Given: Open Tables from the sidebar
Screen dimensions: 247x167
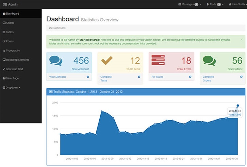Looking at the screenshot, I should [10, 32].
